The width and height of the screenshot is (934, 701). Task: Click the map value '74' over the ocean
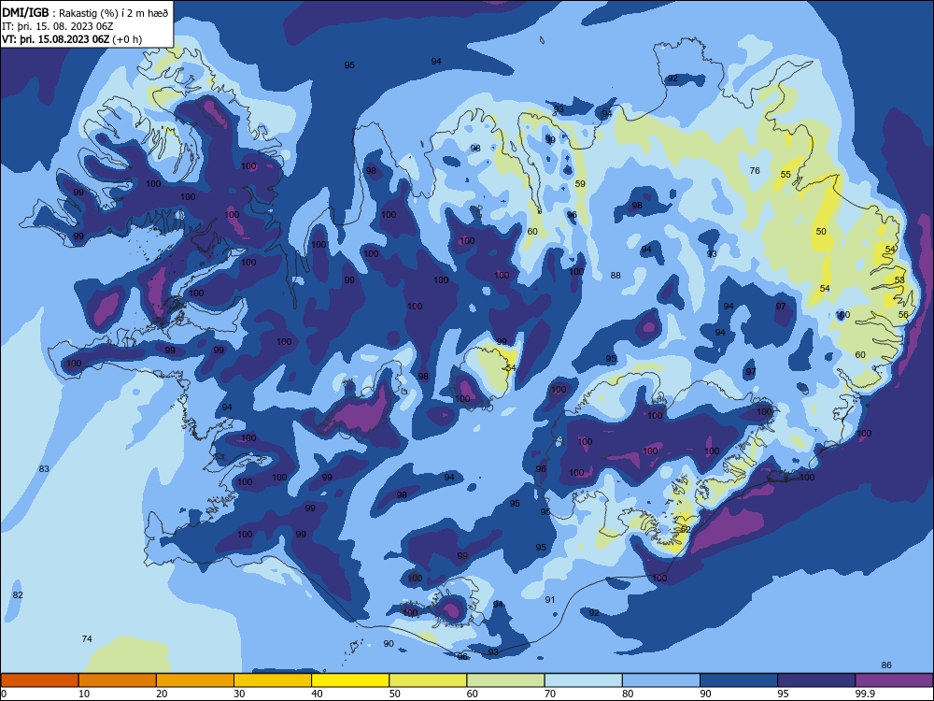pyautogui.click(x=87, y=639)
